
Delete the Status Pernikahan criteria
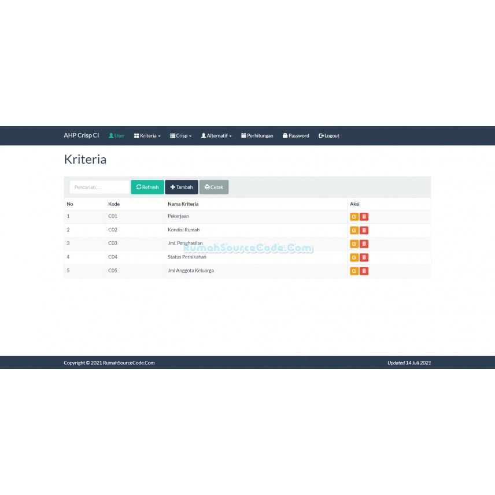[364, 257]
